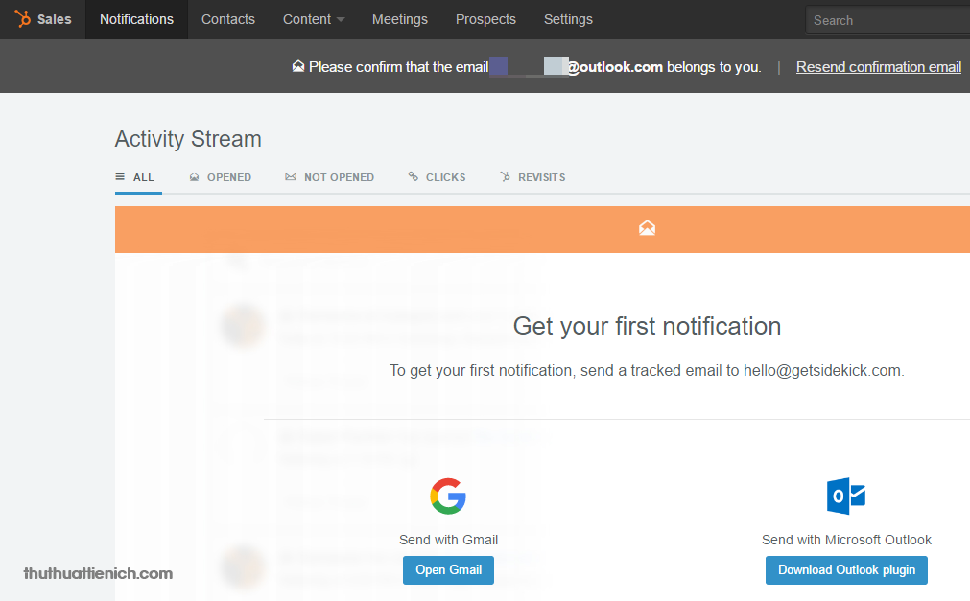View the Revisits filter tab
970x601 pixels.
click(533, 177)
